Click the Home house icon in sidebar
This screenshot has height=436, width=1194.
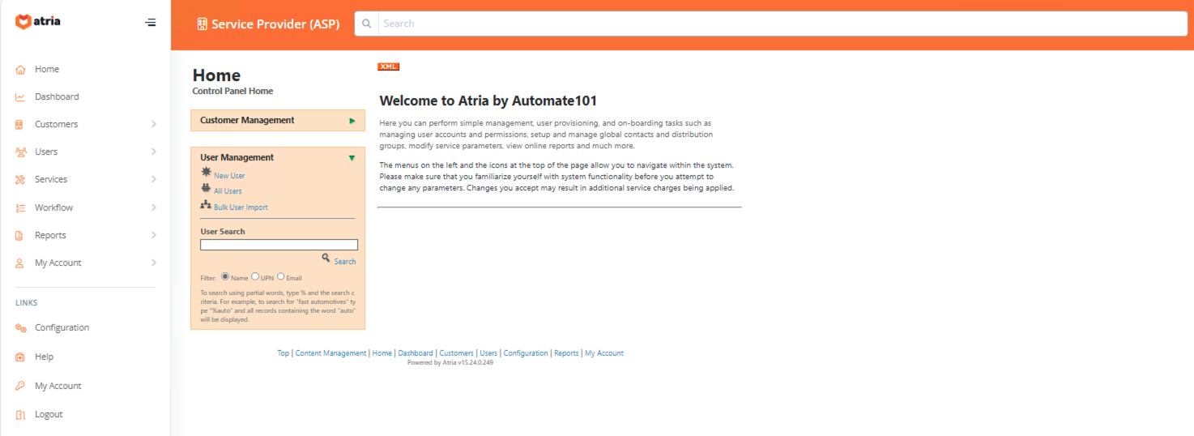point(20,70)
